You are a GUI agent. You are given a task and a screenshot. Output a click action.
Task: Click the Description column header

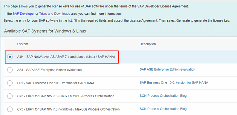click(148, 44)
